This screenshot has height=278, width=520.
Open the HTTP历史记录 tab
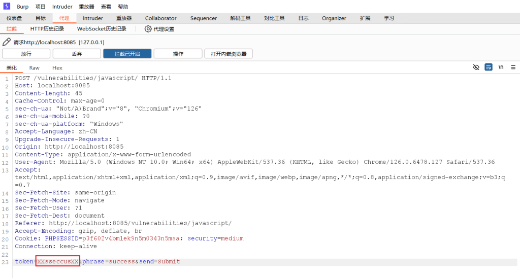click(x=47, y=29)
